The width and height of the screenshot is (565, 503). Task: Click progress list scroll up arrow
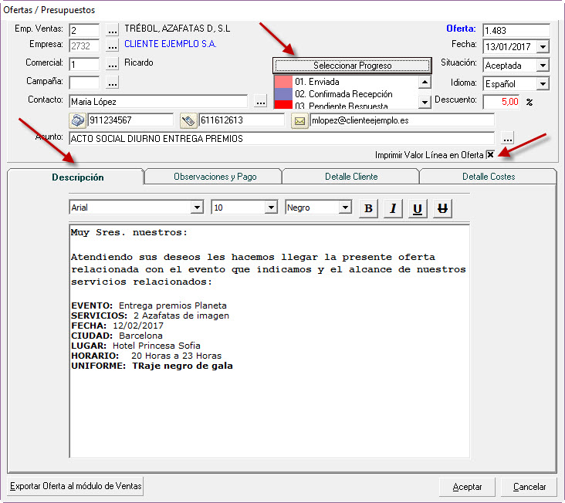[x=425, y=82]
